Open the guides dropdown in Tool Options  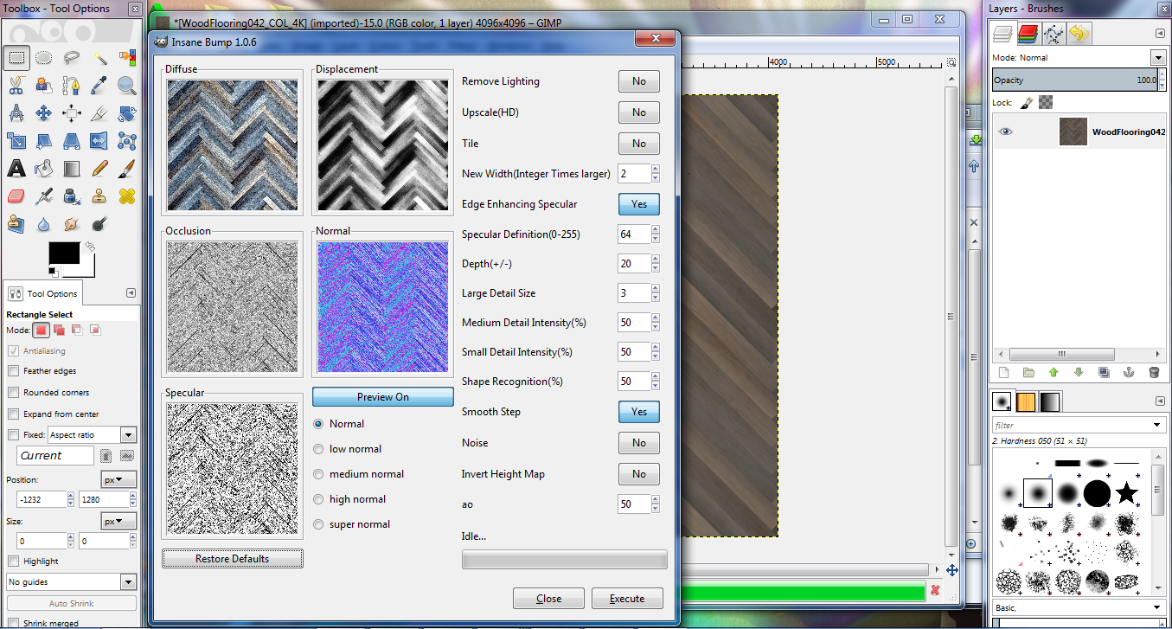(x=126, y=581)
